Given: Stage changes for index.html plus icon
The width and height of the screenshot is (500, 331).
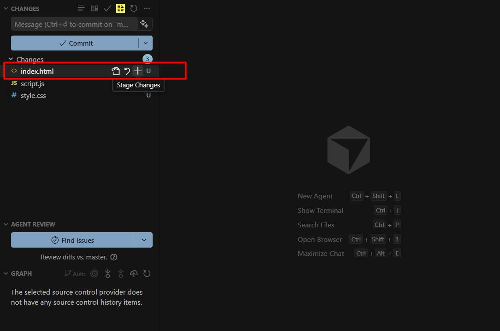Looking at the screenshot, I should pyautogui.click(x=137, y=71).
